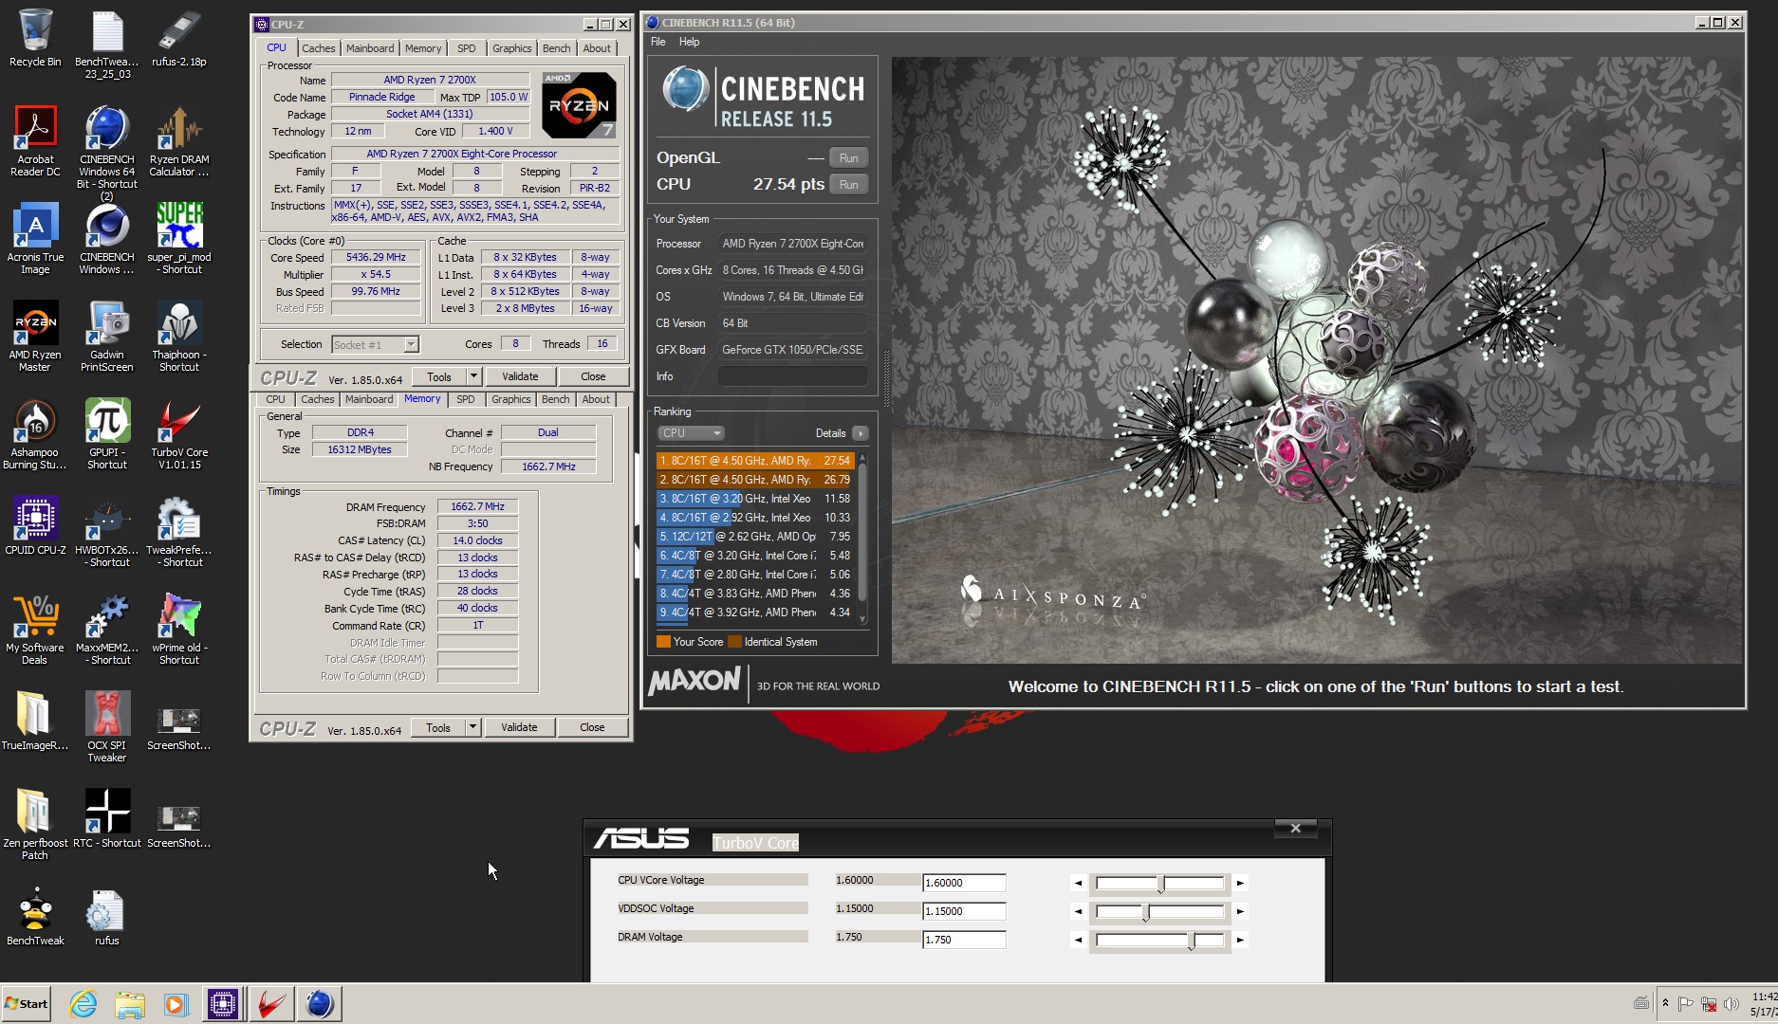Open the Cinebench File menu
Viewport: 1778px width, 1024px height.
(658, 42)
